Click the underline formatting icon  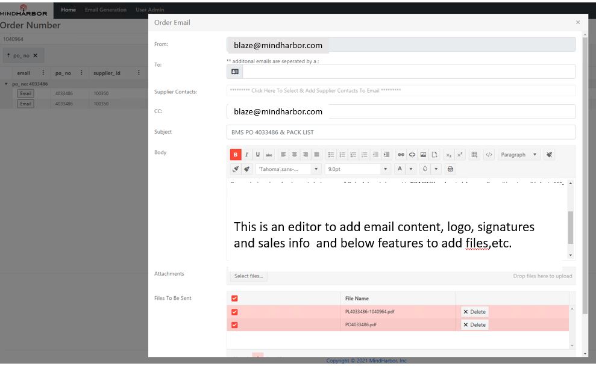click(x=258, y=155)
